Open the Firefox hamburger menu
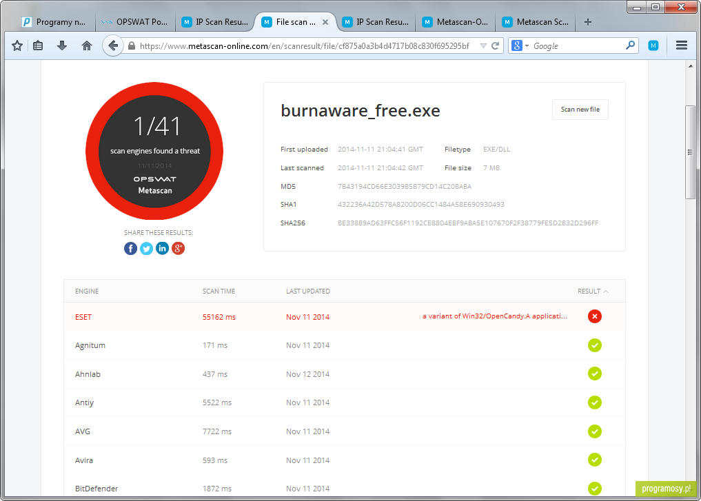The image size is (701, 501). (681, 45)
